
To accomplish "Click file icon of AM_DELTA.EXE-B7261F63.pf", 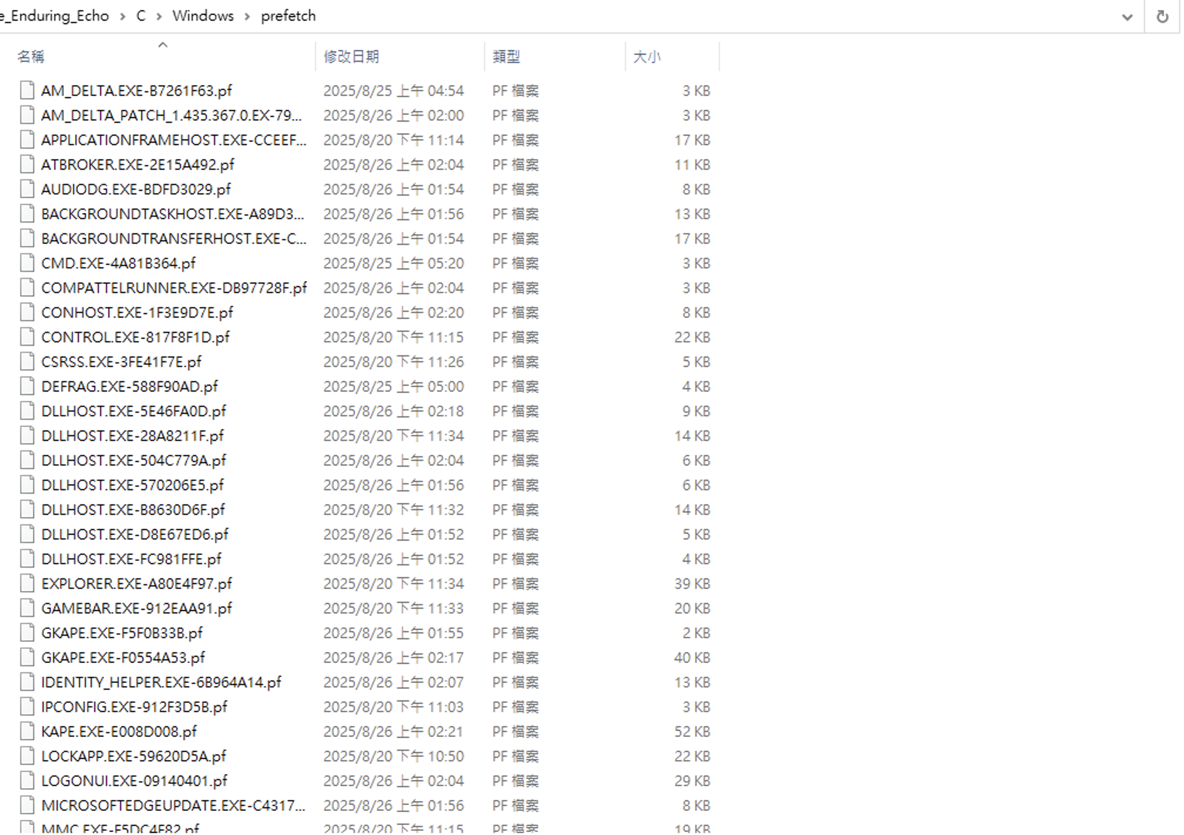I will [27, 90].
